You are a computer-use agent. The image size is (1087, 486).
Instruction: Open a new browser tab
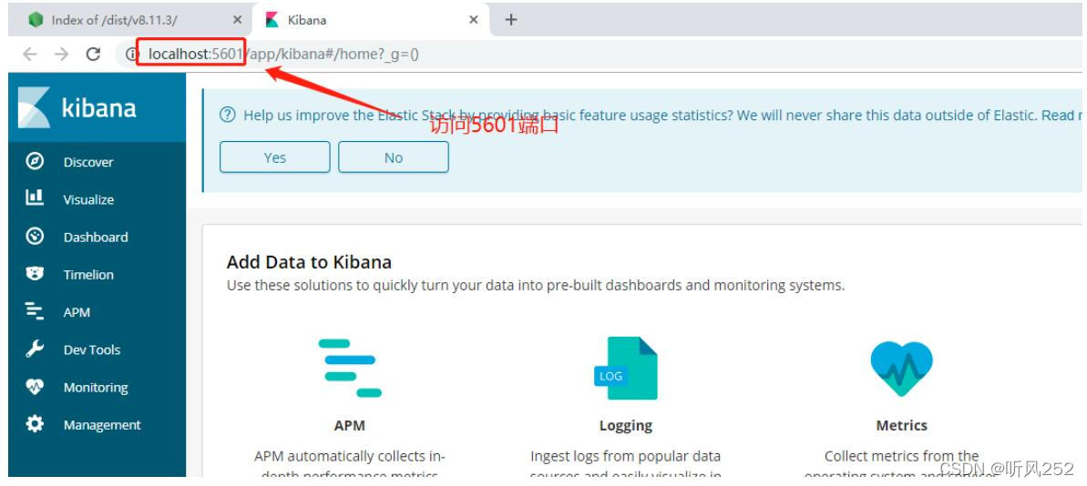[511, 20]
